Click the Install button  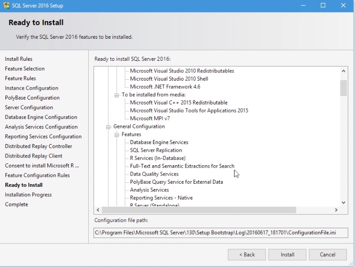(288, 255)
